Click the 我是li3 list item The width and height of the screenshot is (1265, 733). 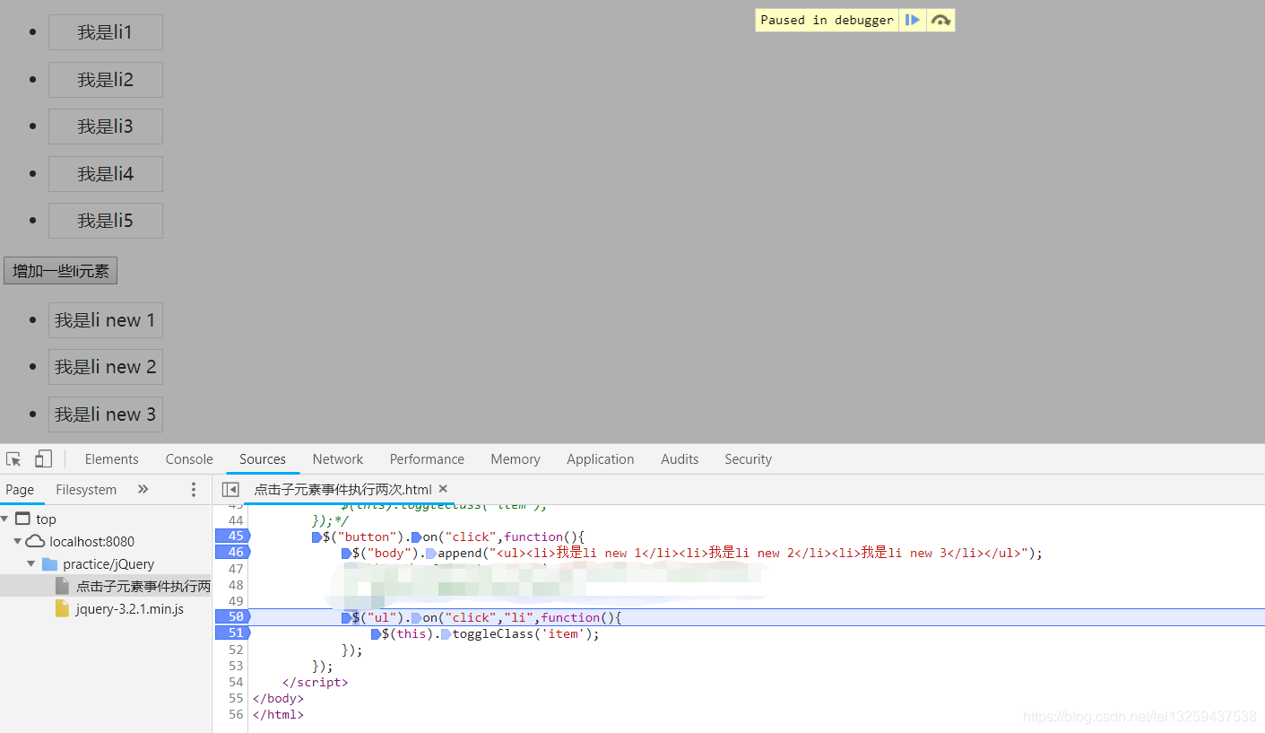tap(106, 127)
